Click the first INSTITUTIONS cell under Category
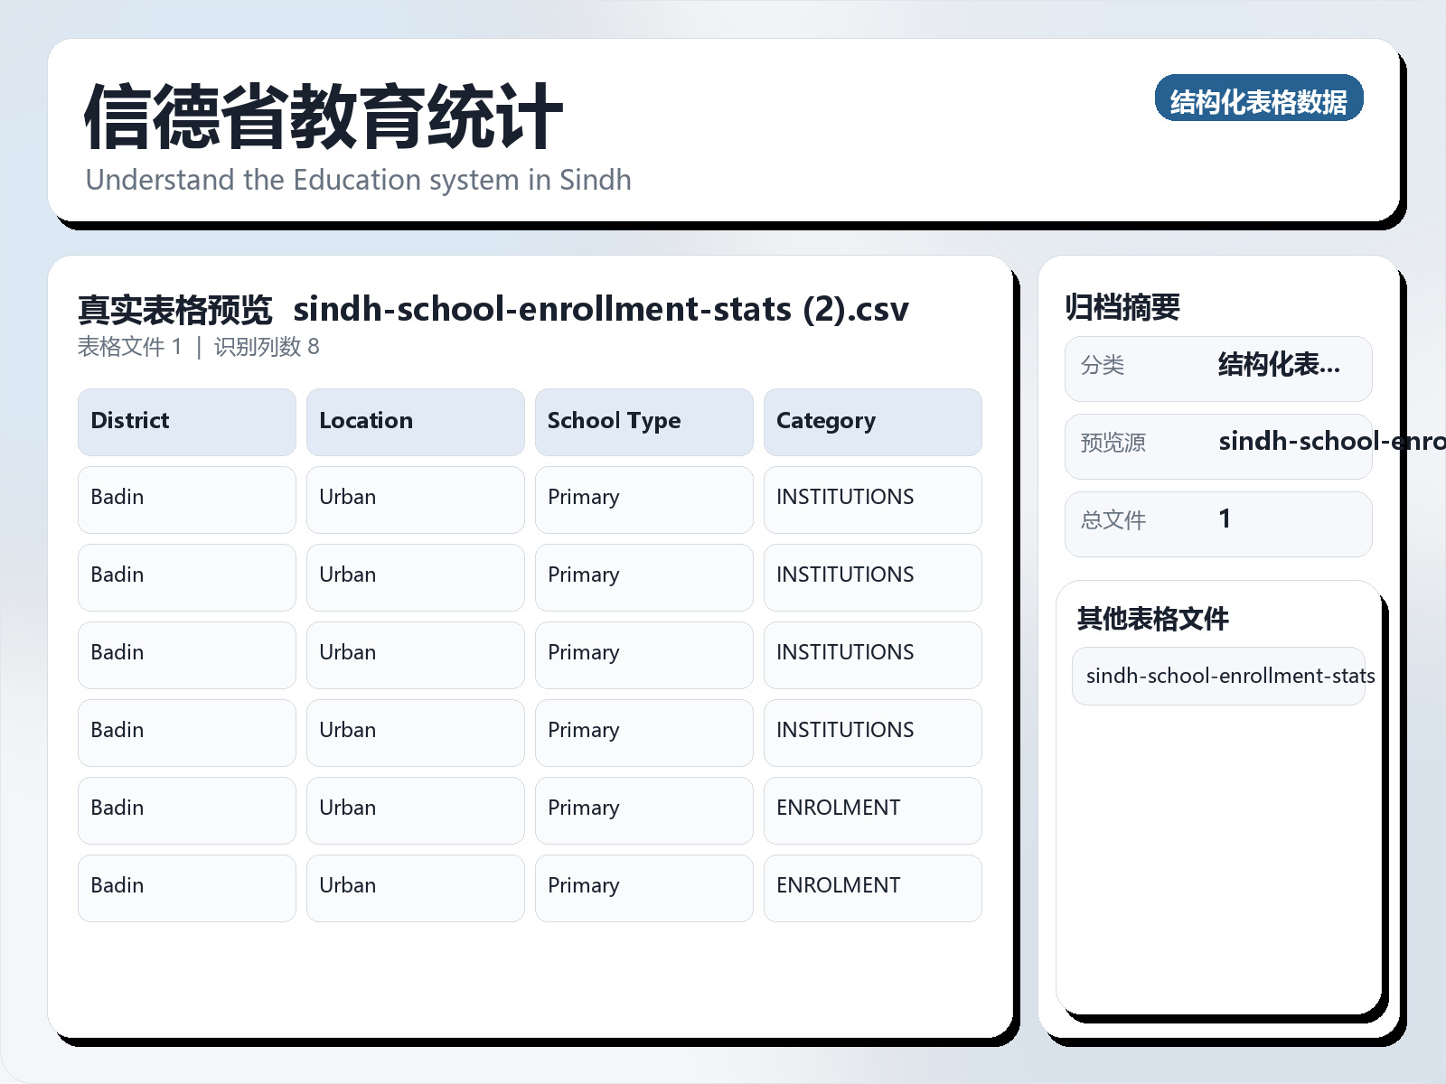This screenshot has height=1084, width=1446. (872, 499)
